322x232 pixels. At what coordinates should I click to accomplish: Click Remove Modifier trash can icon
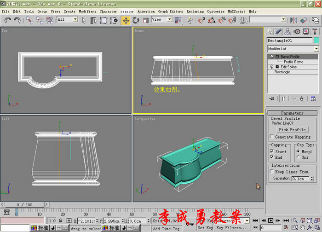(x=301, y=99)
